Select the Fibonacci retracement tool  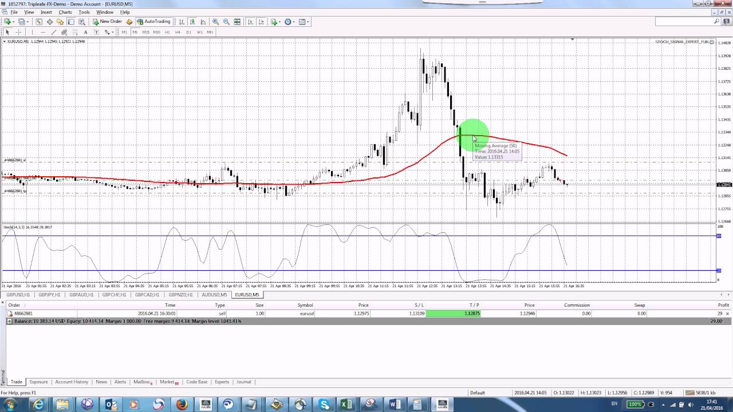pos(74,32)
